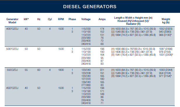Image resolution: width=180 pixels, height=107 pixels.
Task: Select the Phase column header
Action: (x=72, y=19)
